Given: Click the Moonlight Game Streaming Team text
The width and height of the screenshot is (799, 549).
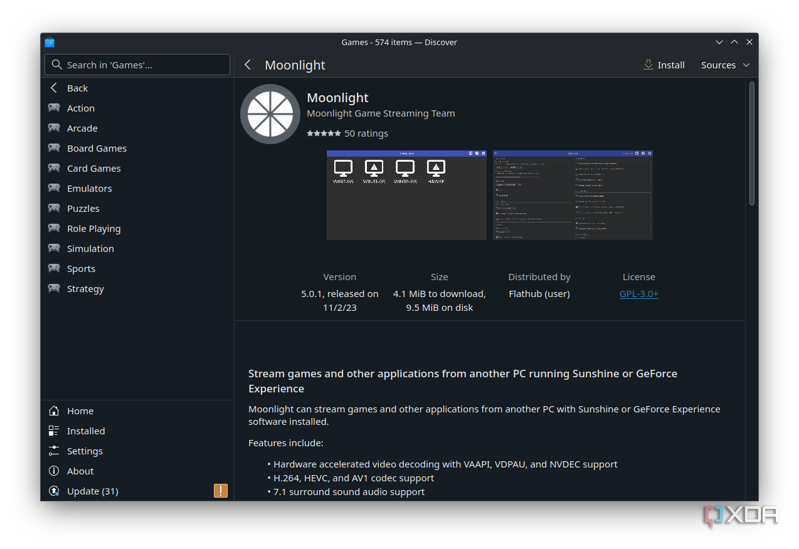Looking at the screenshot, I should pos(381,113).
